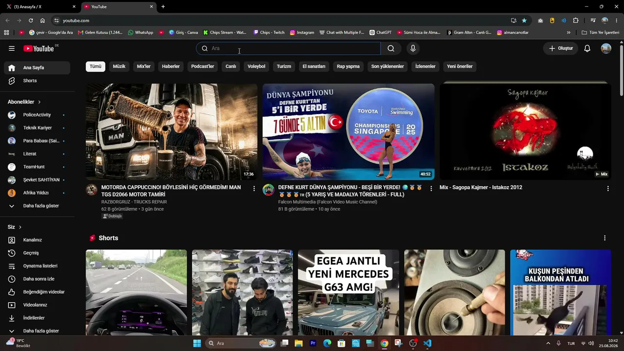Screen dimensions: 624x351
Task: Open İndirilenler downloads
Action: [37, 318]
